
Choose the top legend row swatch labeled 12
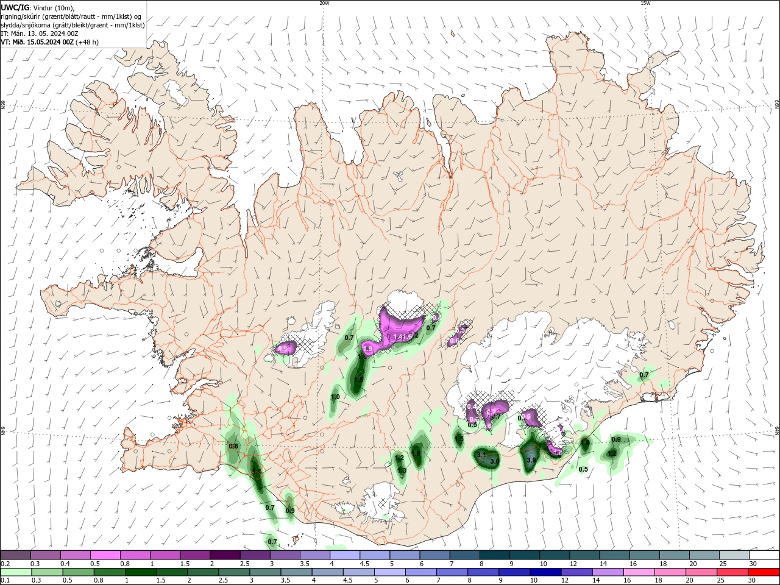point(584,555)
